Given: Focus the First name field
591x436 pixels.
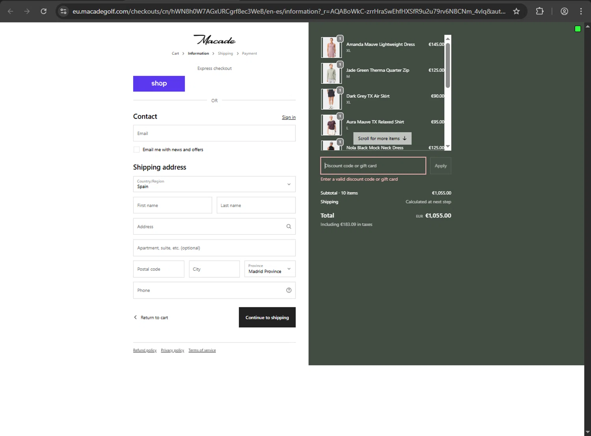Looking at the screenshot, I should pyautogui.click(x=173, y=205).
